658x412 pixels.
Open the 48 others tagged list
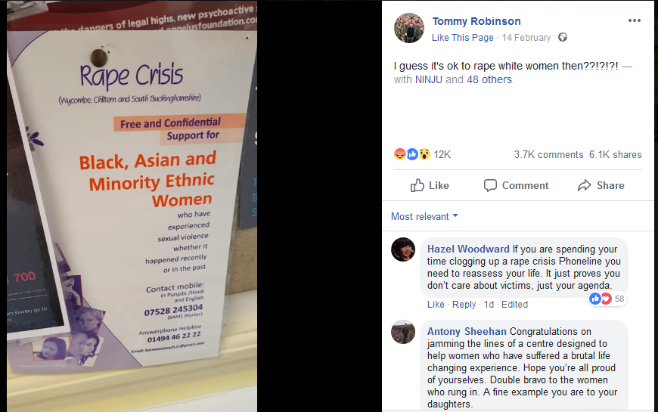click(x=489, y=79)
